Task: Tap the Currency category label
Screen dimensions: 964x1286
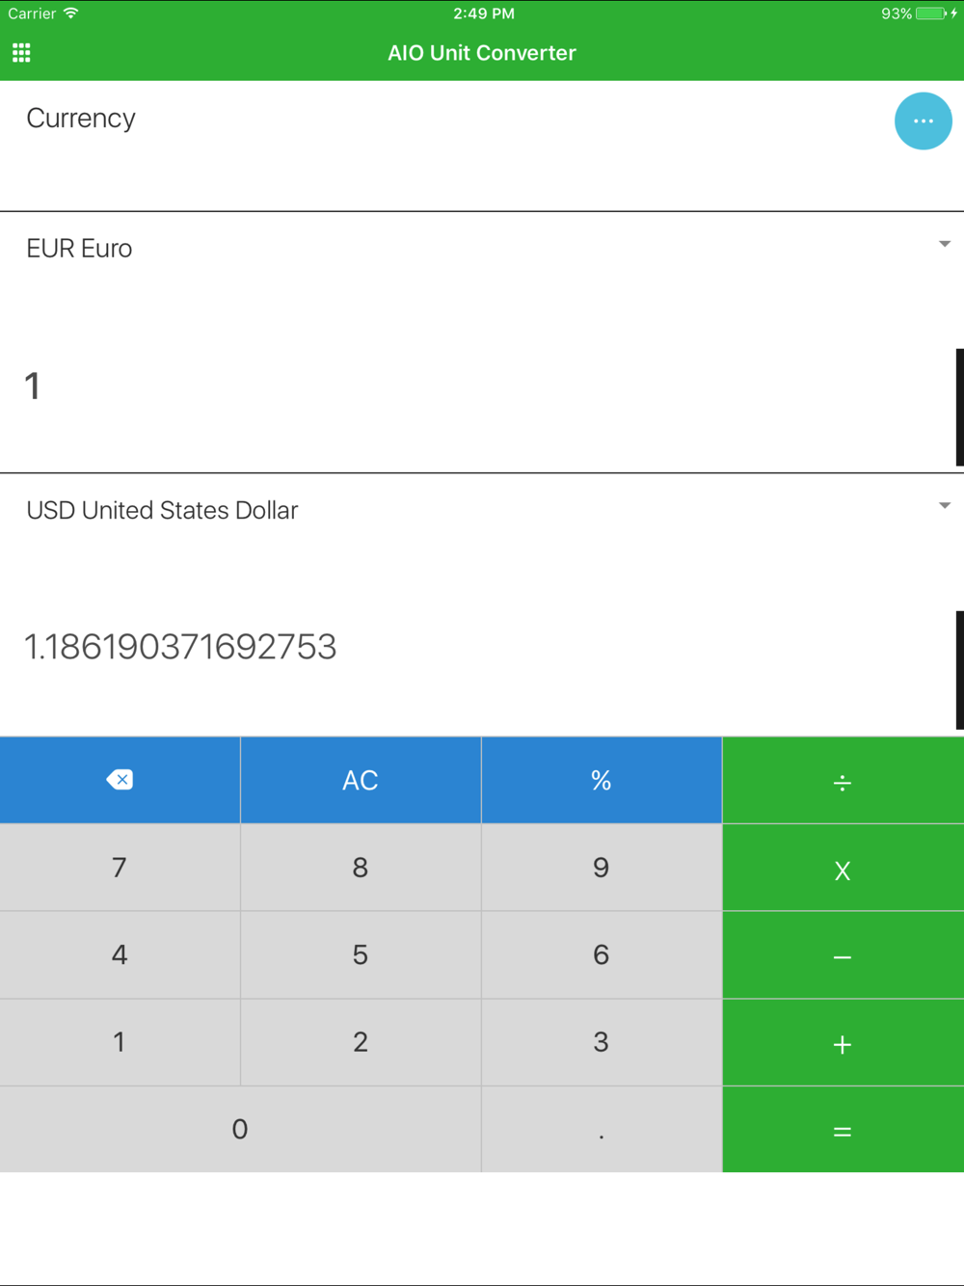Action: click(x=81, y=118)
